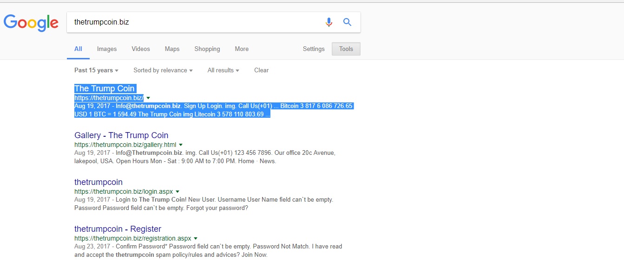Click the https://thetrumpcoin.biz/gallery.html URL text

pyautogui.click(x=125, y=145)
